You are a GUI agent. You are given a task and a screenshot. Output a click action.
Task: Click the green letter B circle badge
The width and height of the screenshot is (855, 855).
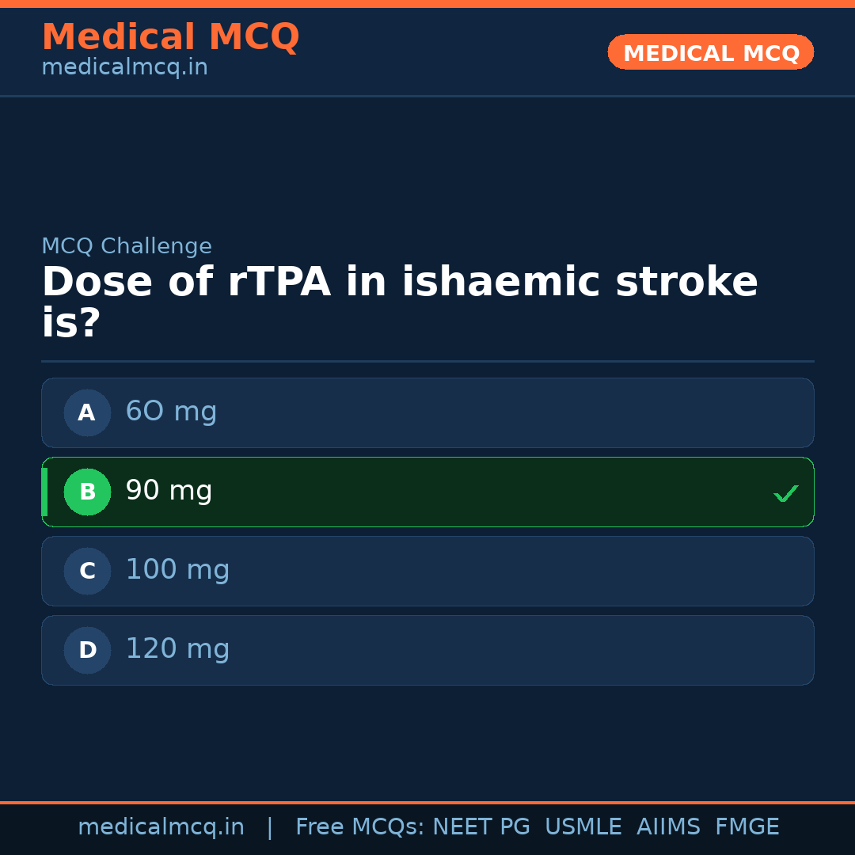[87, 492]
